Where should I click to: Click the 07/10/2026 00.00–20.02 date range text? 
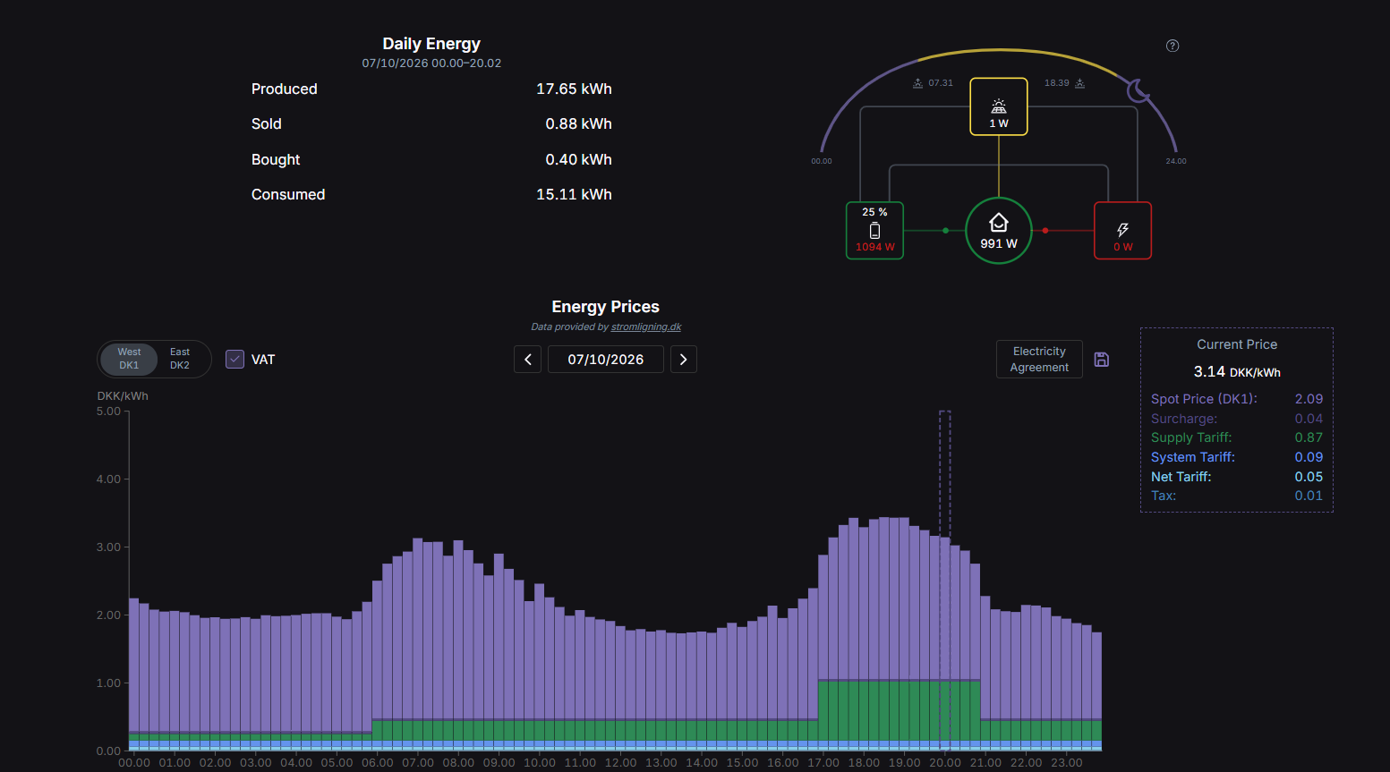(x=431, y=64)
